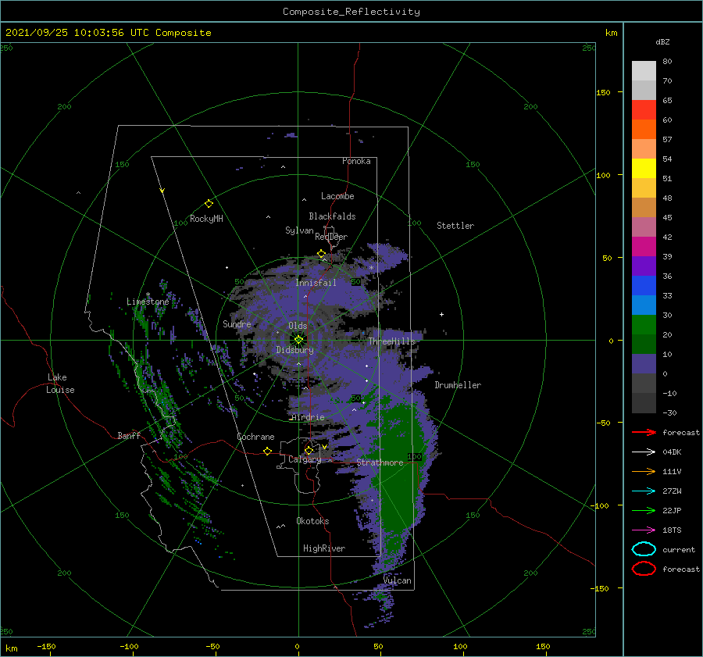Click the dBZ legend heading
This screenshot has width=703, height=657.
(x=662, y=42)
